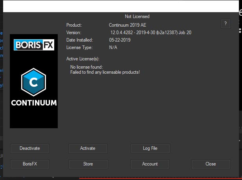
Task: Click the Deactivate button
Action: [x=30, y=148]
